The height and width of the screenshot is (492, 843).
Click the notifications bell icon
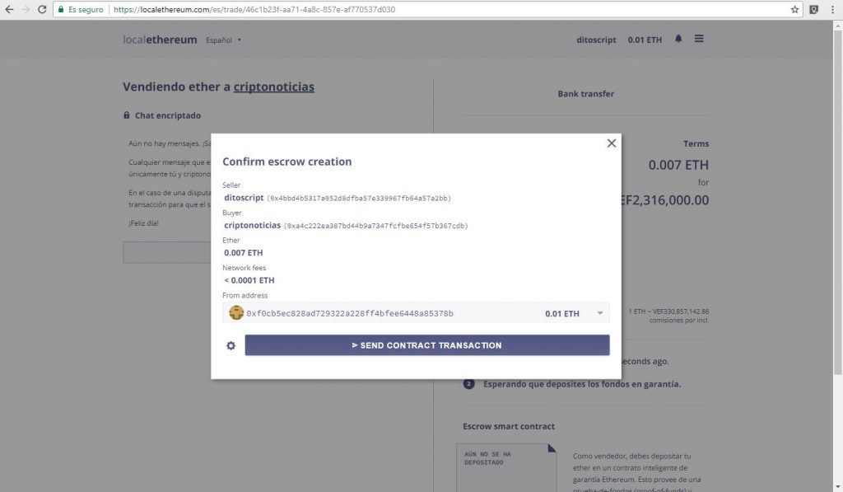point(678,39)
